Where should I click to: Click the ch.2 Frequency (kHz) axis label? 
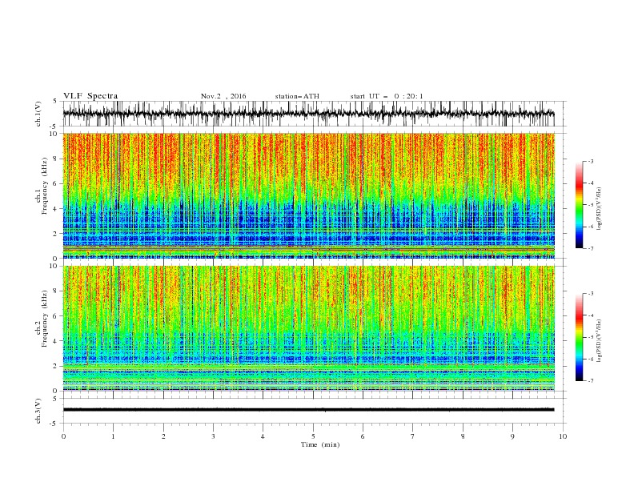click(41, 318)
